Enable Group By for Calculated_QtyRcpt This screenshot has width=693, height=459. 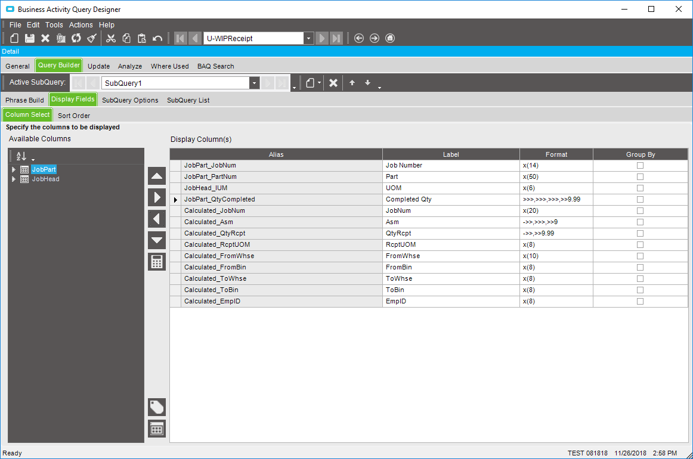(x=640, y=234)
